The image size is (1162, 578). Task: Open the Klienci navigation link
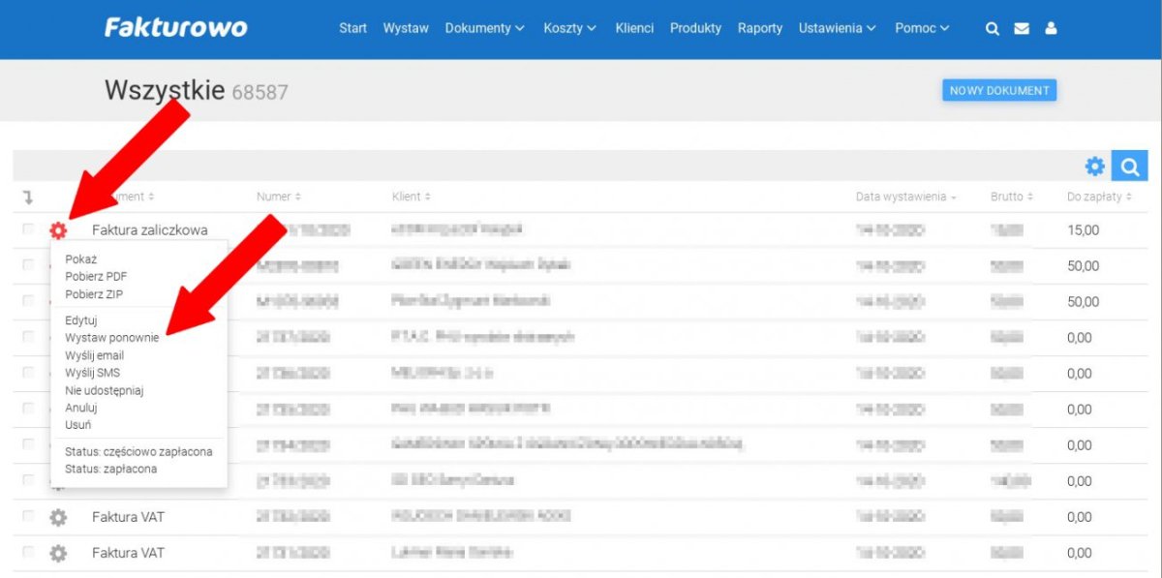pyautogui.click(x=634, y=28)
